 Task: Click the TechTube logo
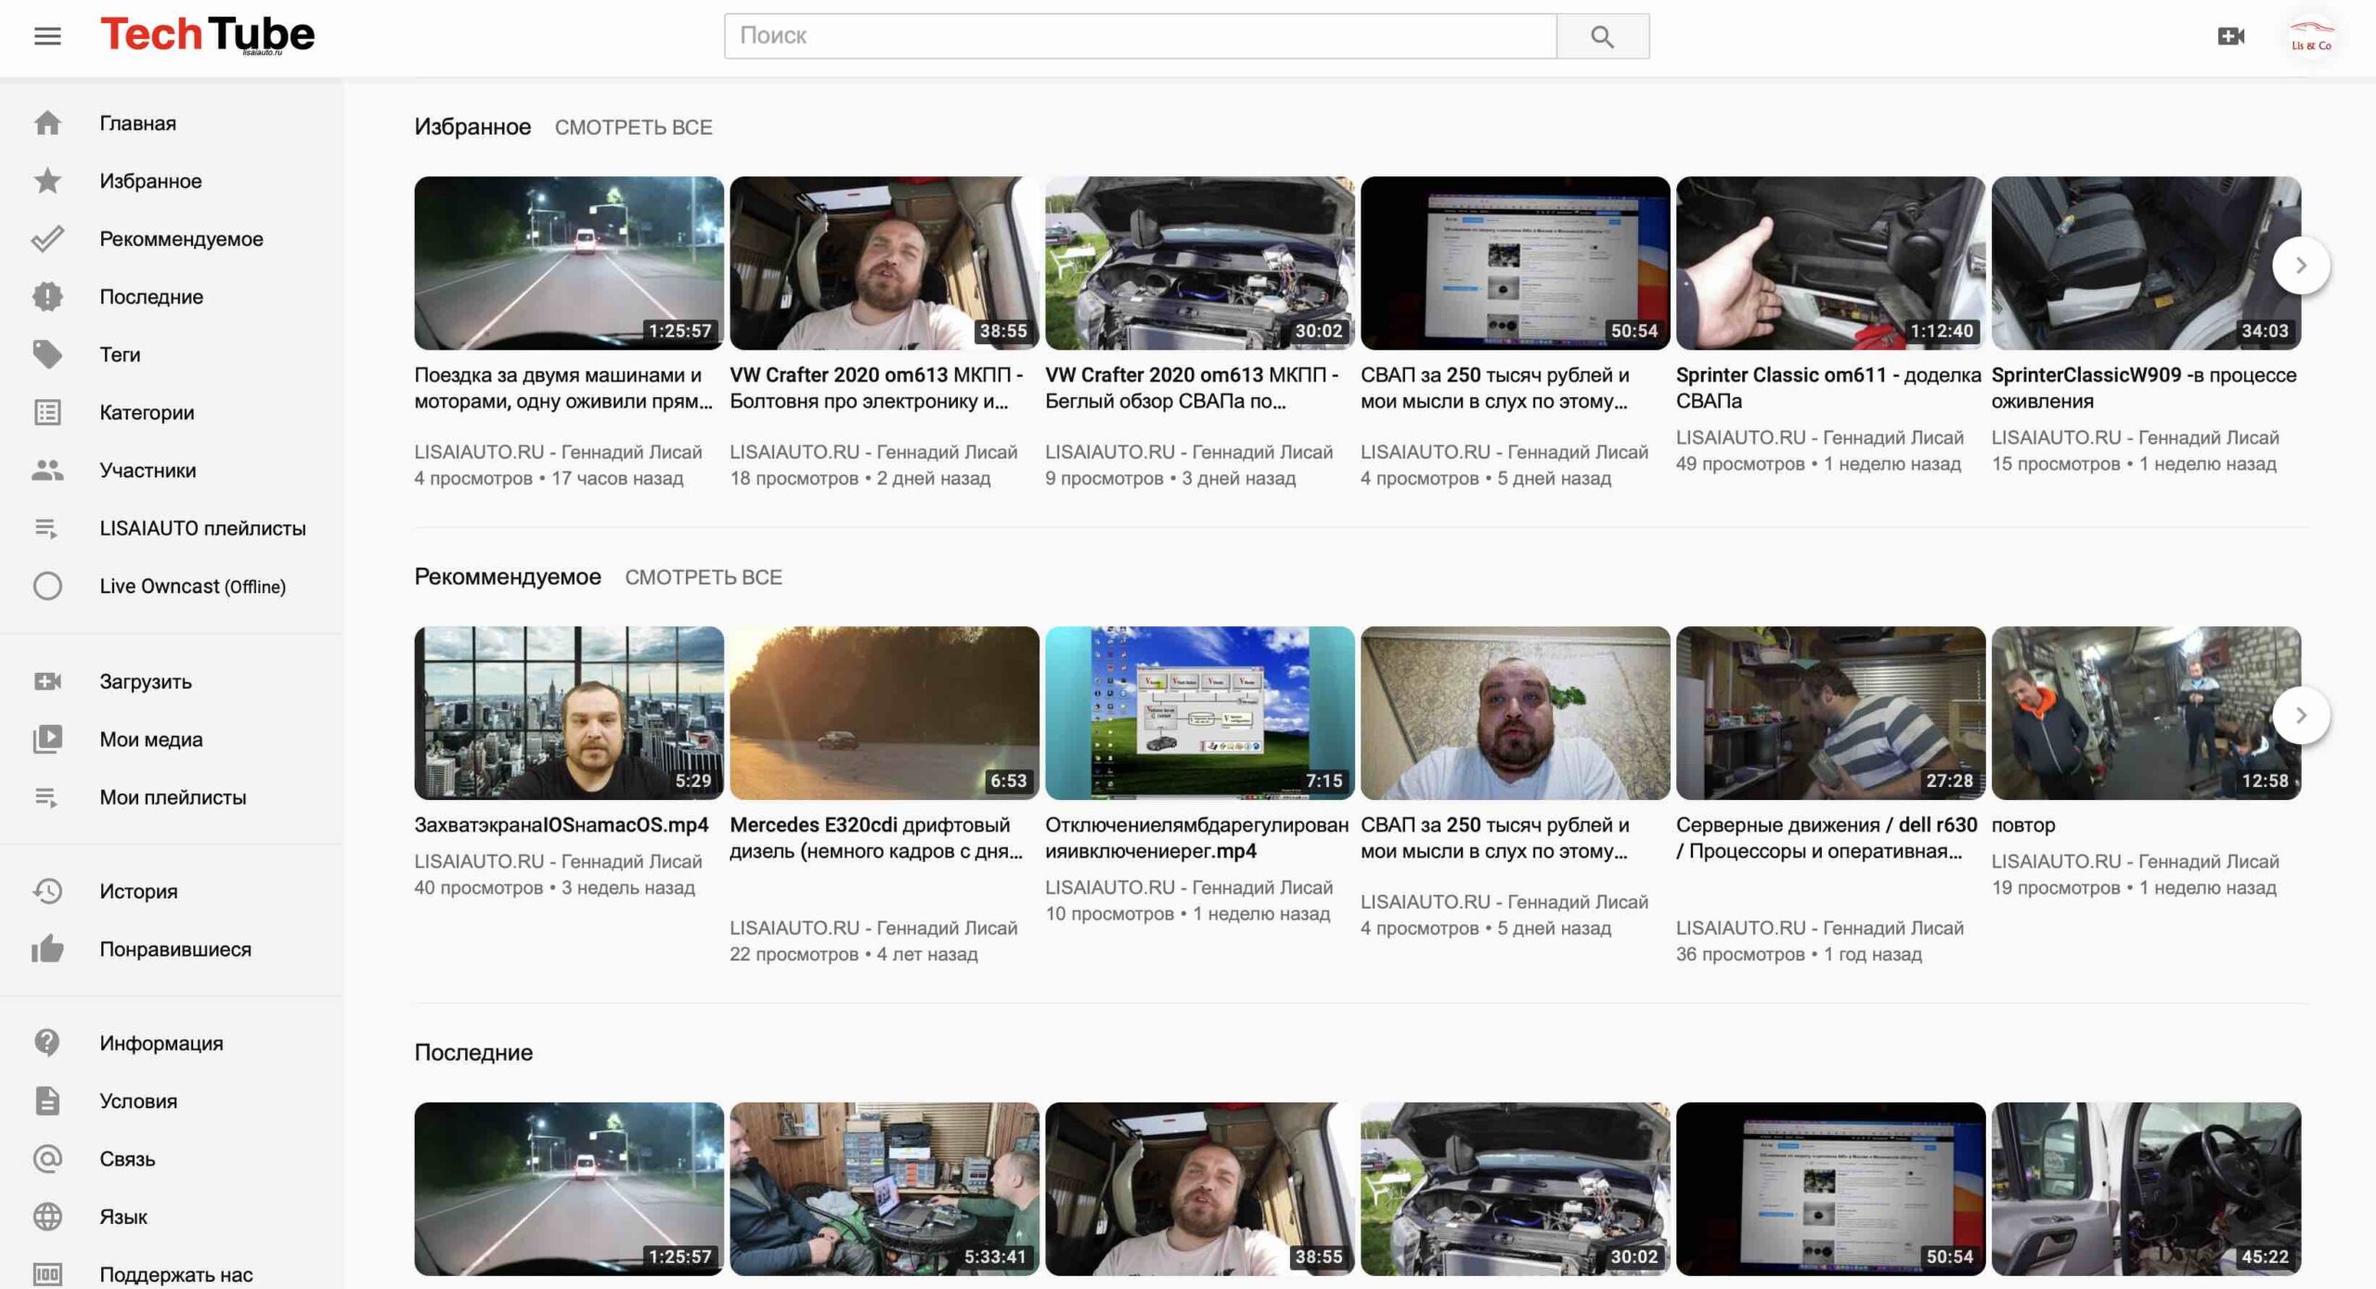coord(208,35)
